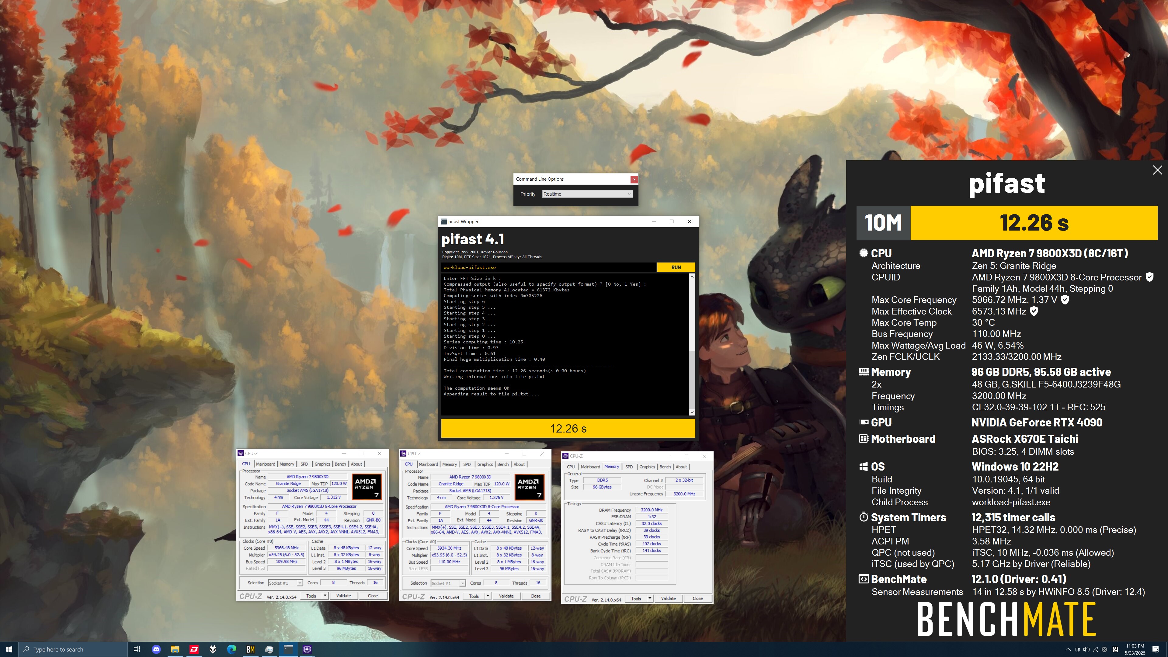Select the CAS# Latency value 32.0 clocks
Screen dimensions: 1168x657
(652, 523)
